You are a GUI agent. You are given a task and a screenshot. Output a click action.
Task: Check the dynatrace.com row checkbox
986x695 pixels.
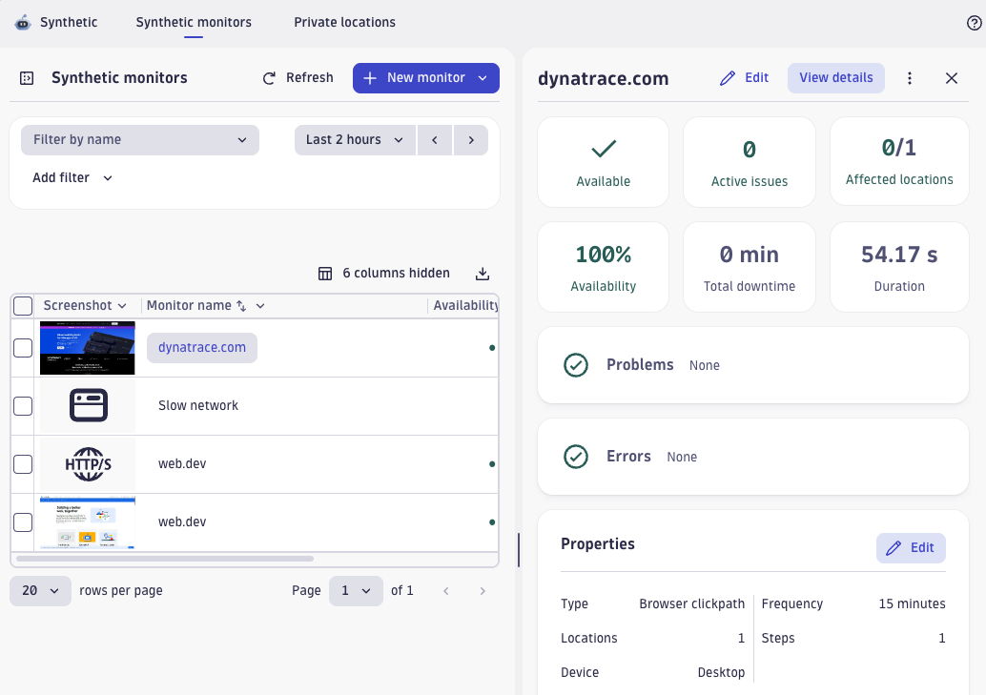click(x=23, y=348)
